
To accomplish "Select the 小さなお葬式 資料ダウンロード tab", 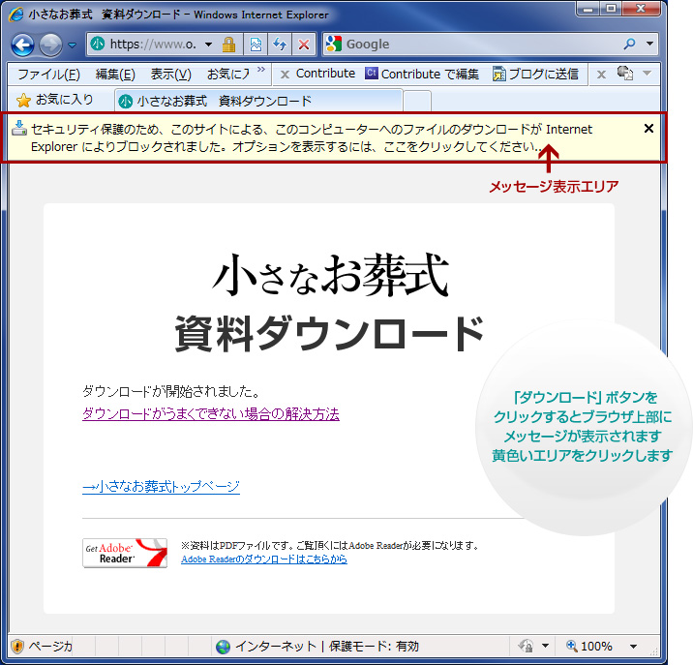I will (x=258, y=101).
